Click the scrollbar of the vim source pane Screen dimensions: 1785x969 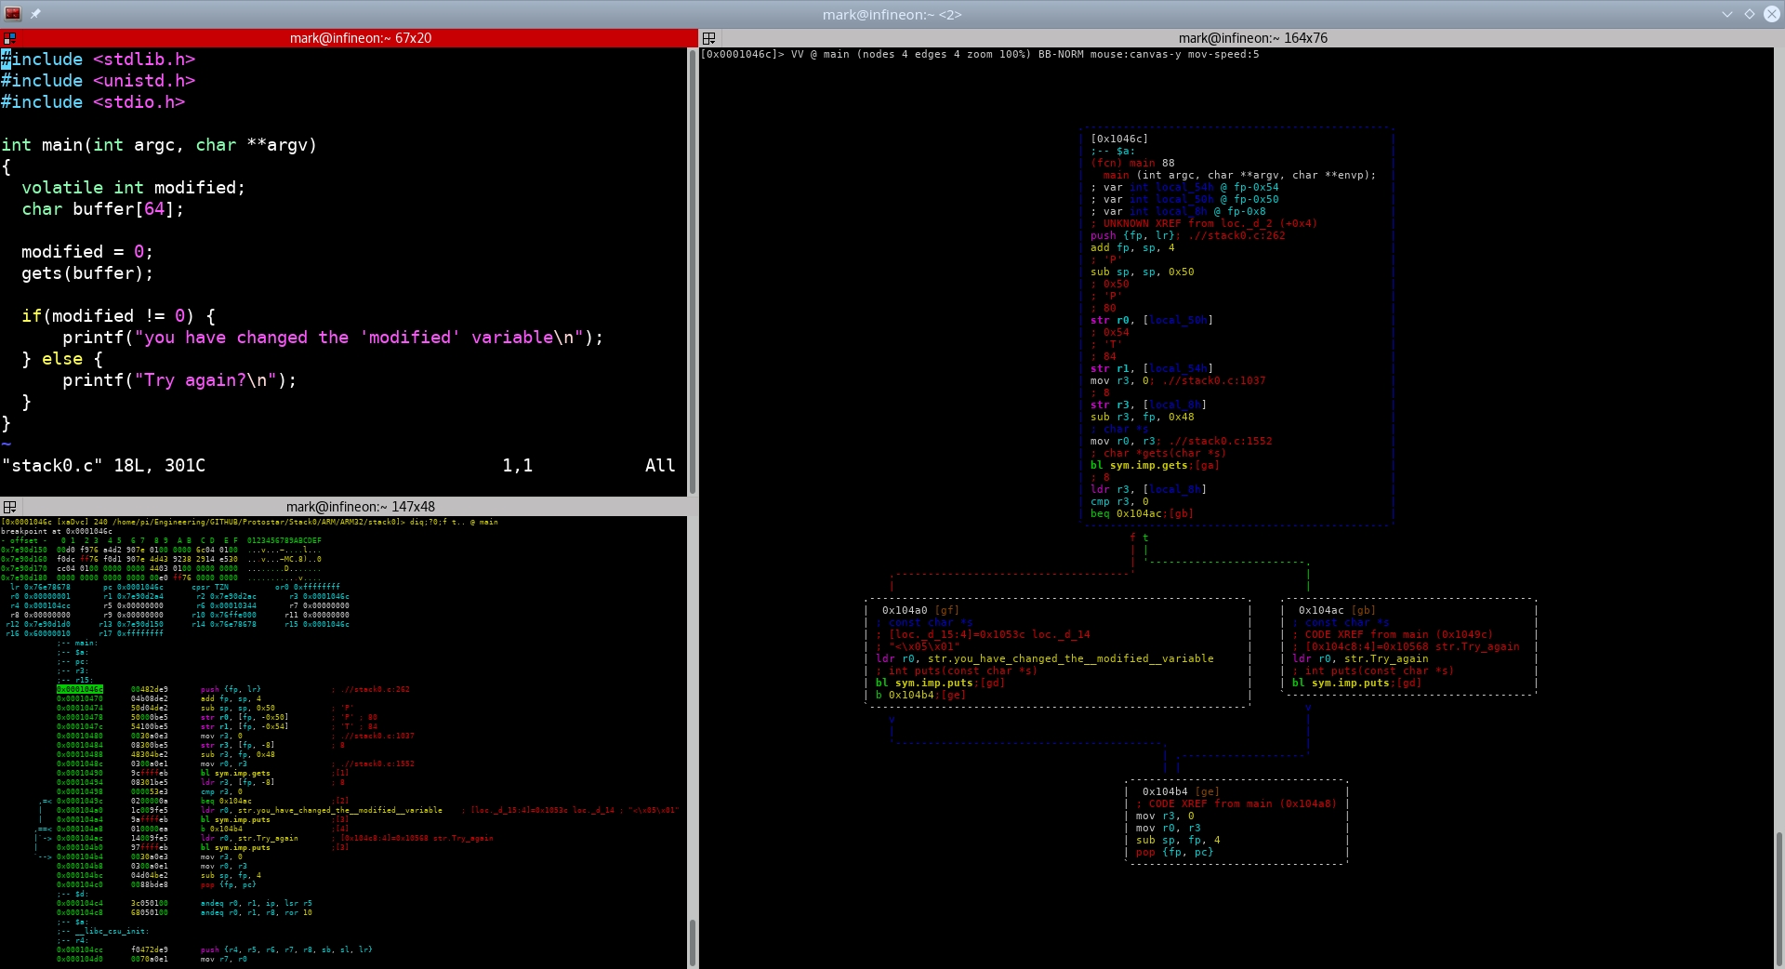pos(692,270)
